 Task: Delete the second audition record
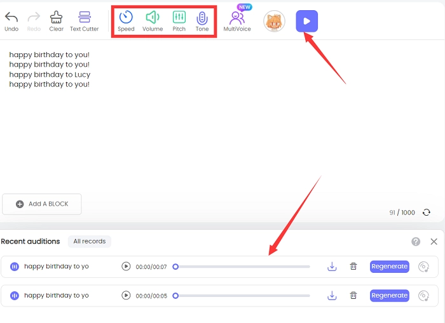click(353, 295)
